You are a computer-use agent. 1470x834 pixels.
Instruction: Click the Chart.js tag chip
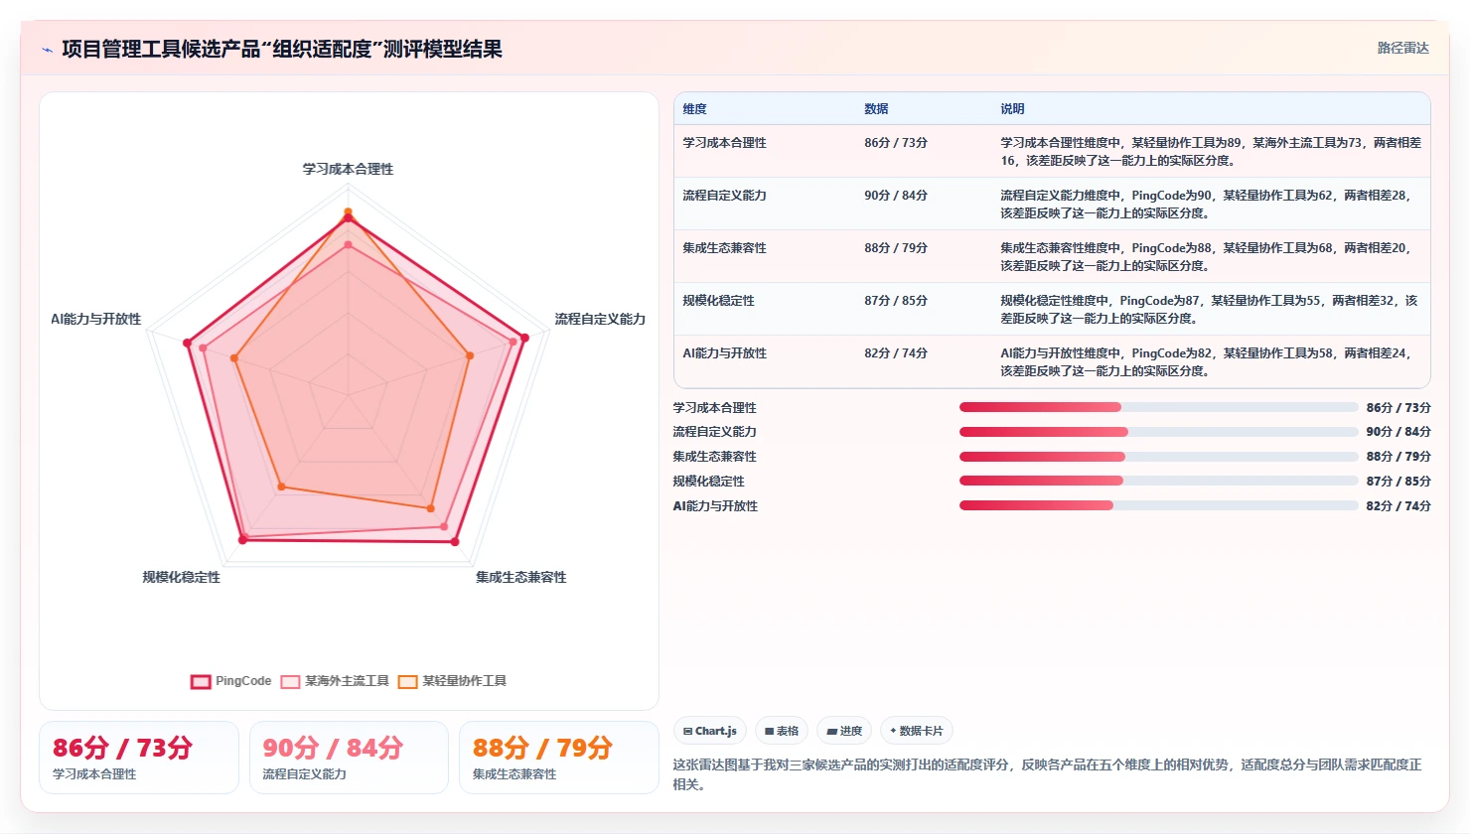710,731
